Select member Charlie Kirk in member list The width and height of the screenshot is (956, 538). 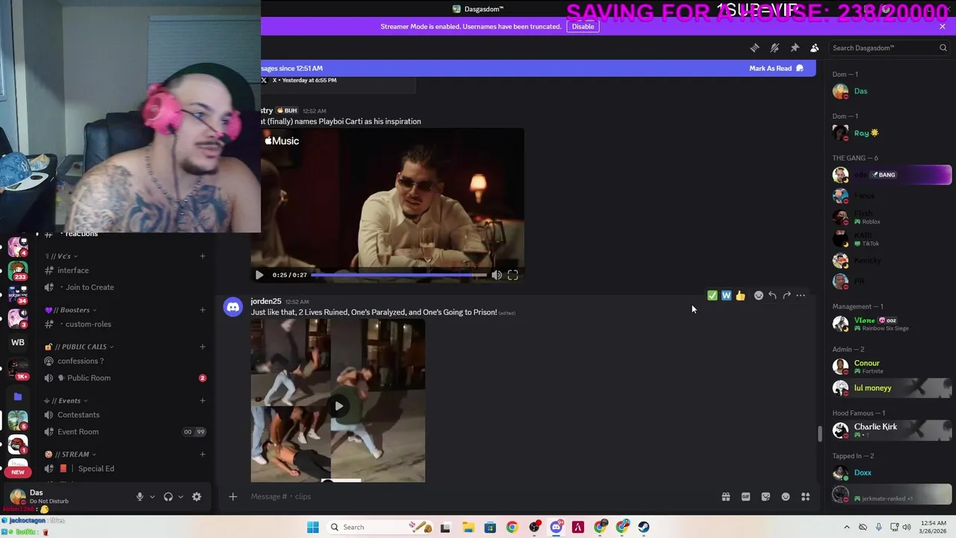(x=891, y=430)
